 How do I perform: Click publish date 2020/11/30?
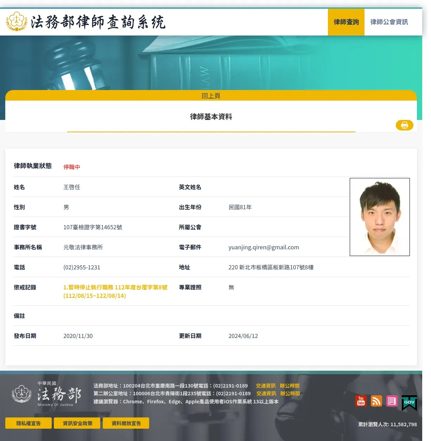point(78,336)
